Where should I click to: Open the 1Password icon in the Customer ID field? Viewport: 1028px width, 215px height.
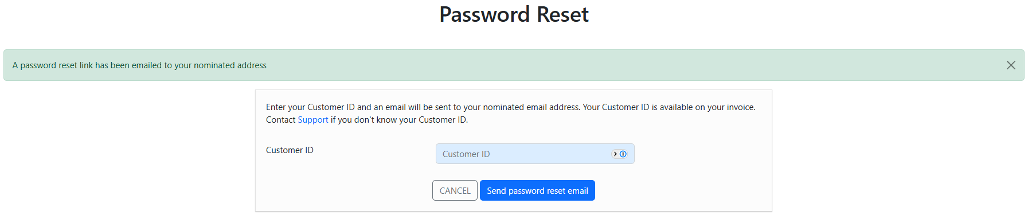point(623,154)
